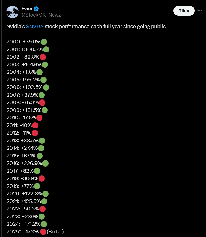Click the Tilaa subscribe button
The image size is (206, 237).
coord(184,10)
